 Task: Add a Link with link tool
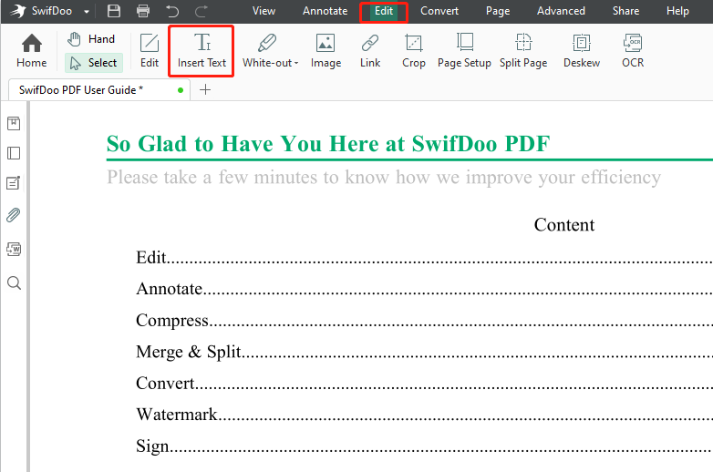370,50
